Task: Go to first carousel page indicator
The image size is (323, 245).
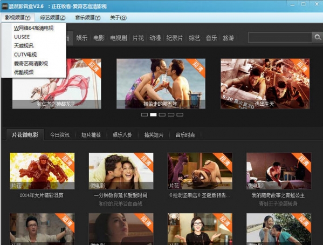Action: coord(145,114)
